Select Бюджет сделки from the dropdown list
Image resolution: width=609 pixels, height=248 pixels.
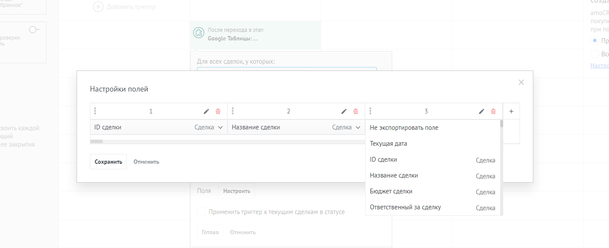[x=433, y=191]
